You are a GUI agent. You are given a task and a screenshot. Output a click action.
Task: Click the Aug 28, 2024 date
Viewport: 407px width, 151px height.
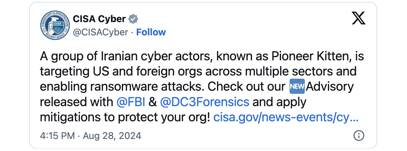point(112,136)
